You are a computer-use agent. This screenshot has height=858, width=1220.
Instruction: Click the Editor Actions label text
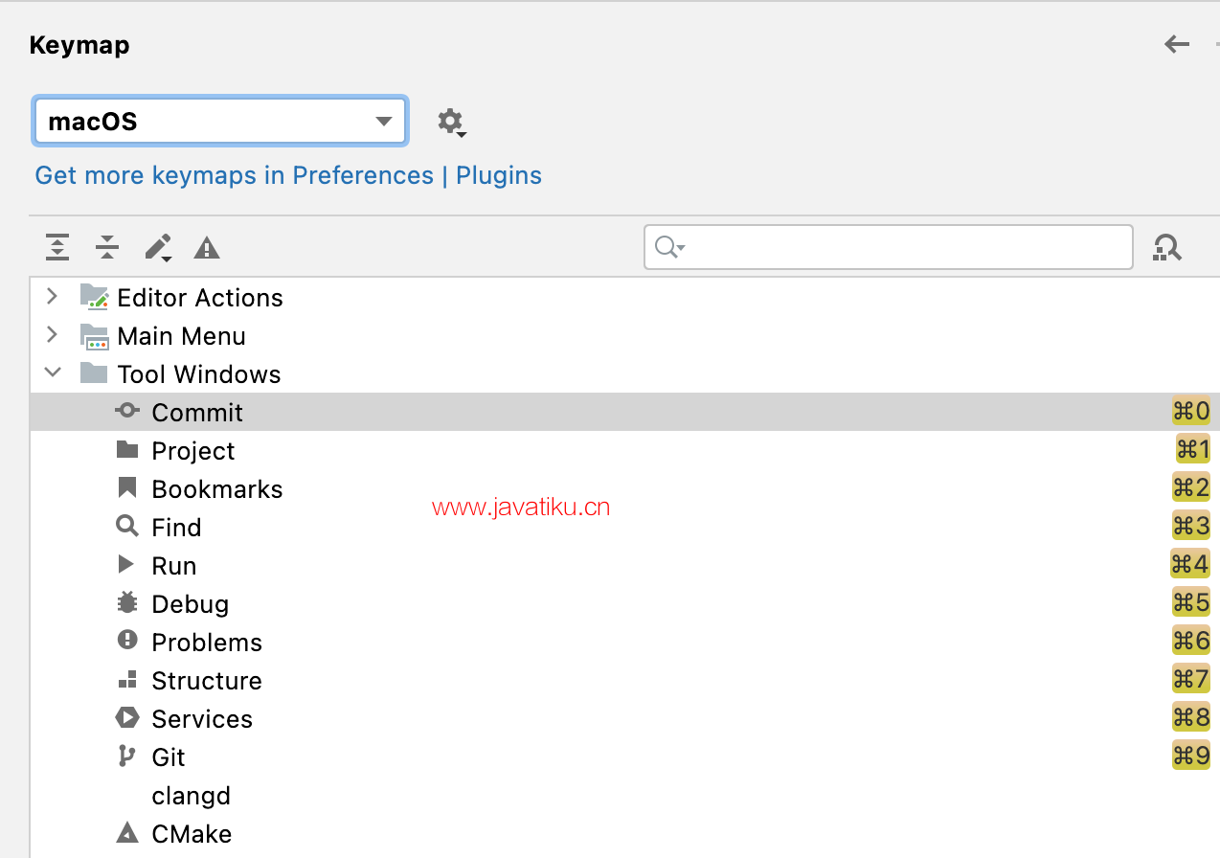[x=200, y=298]
